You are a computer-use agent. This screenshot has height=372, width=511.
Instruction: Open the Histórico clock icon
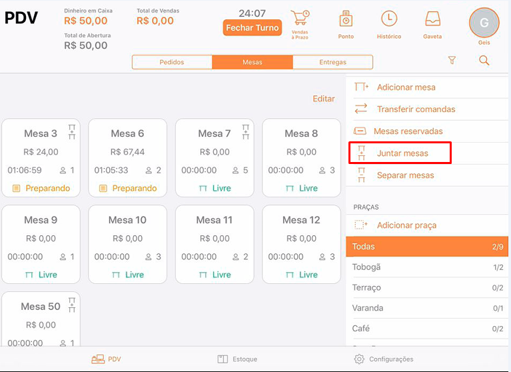click(389, 19)
